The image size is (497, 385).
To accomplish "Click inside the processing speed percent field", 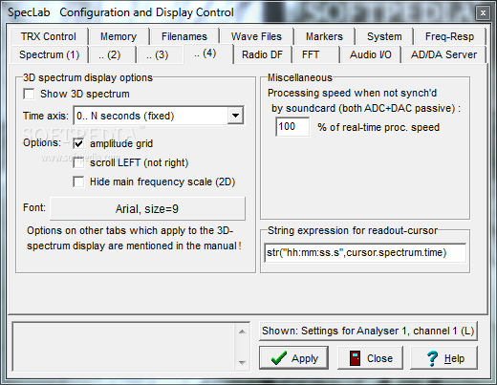I will pos(292,127).
